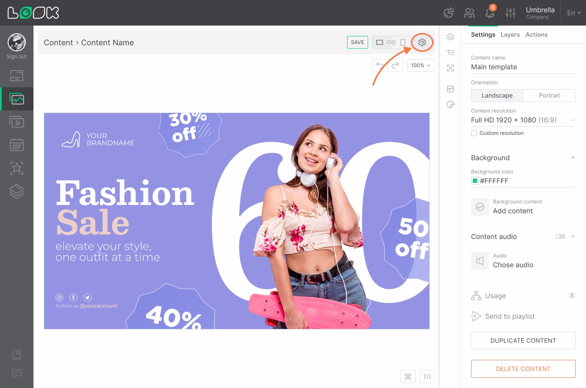Switch to the Actions tab
586x388 pixels.
[536, 35]
